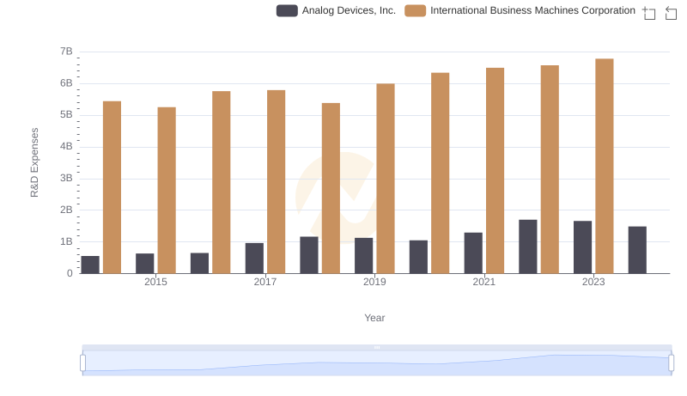Select the IBM bar for 2019
This screenshot has width=687, height=396.
[x=386, y=179]
